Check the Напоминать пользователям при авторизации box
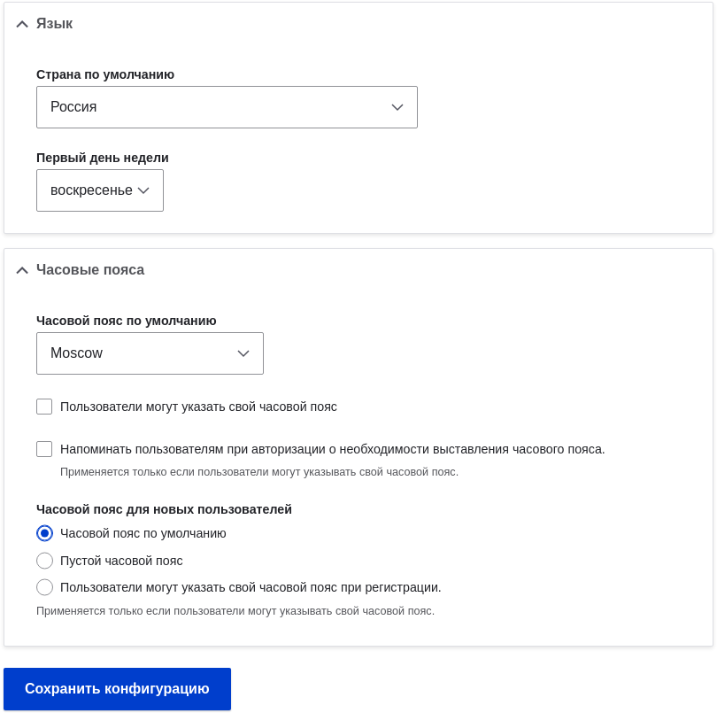717x713 pixels. [44, 449]
